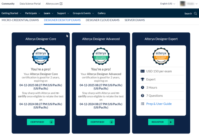This screenshot has height=135, width=199.
Task: Click the star icon on Core Certified button
Action: point(51,122)
